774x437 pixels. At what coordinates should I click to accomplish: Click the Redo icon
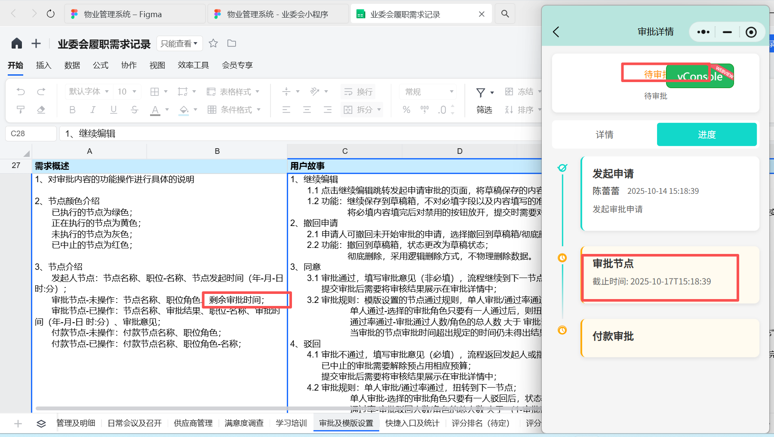(x=41, y=92)
